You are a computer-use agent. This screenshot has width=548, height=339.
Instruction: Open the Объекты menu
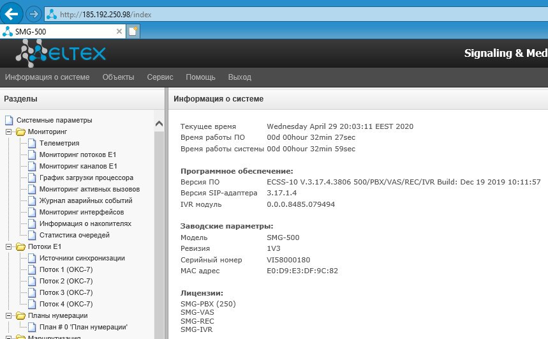pos(118,77)
